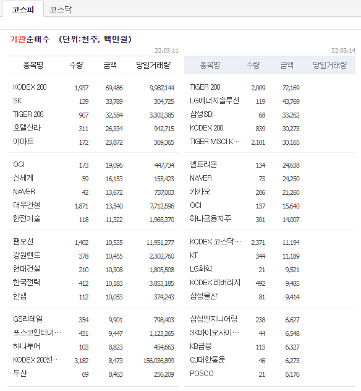Open the GS리테일 stock link
The image size is (361, 391).
click(28, 319)
